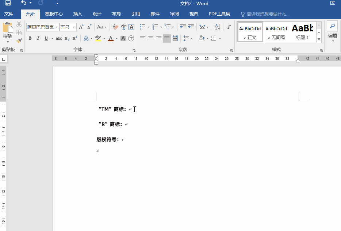Open the font name dropdown

(x=57, y=27)
